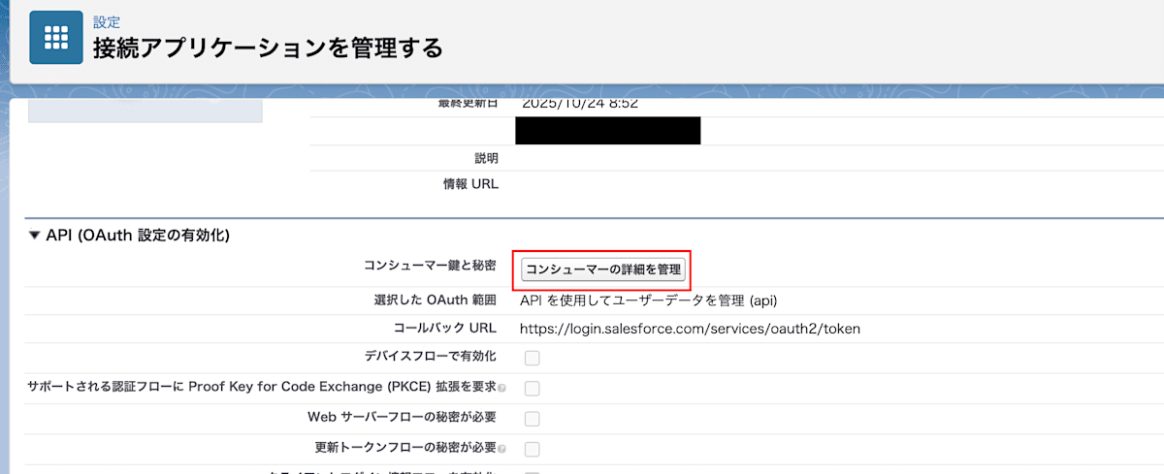
Task: Select the date value 2025/10/24 8:52
Action: coord(579,102)
